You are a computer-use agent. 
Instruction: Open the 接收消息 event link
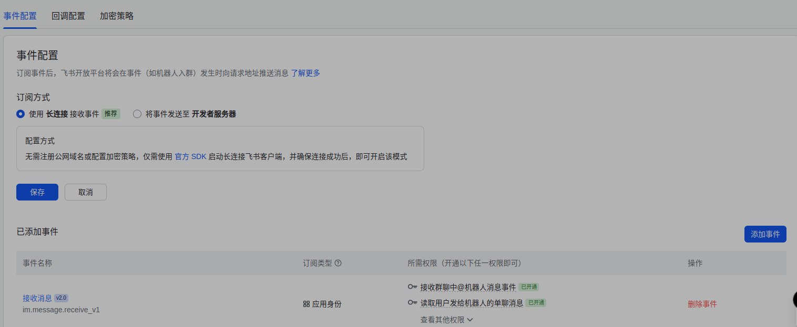(x=37, y=298)
